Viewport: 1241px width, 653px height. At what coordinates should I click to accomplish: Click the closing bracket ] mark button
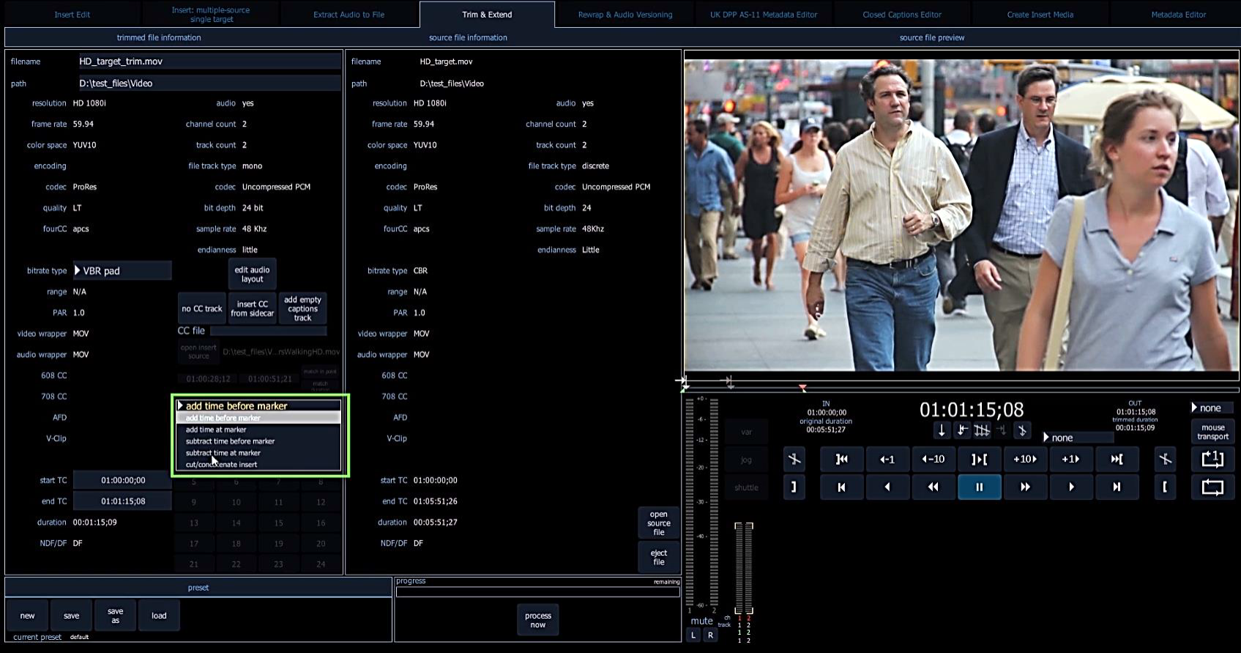tap(794, 487)
